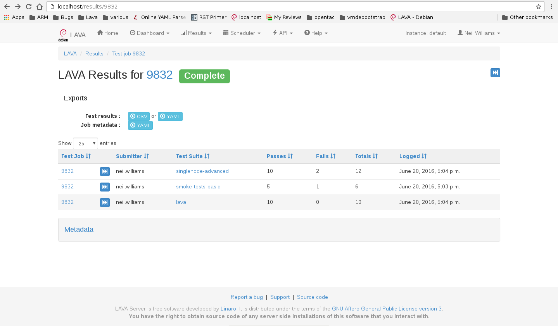Download job metadata as YAML
This screenshot has height=326, width=558.
coord(140,125)
